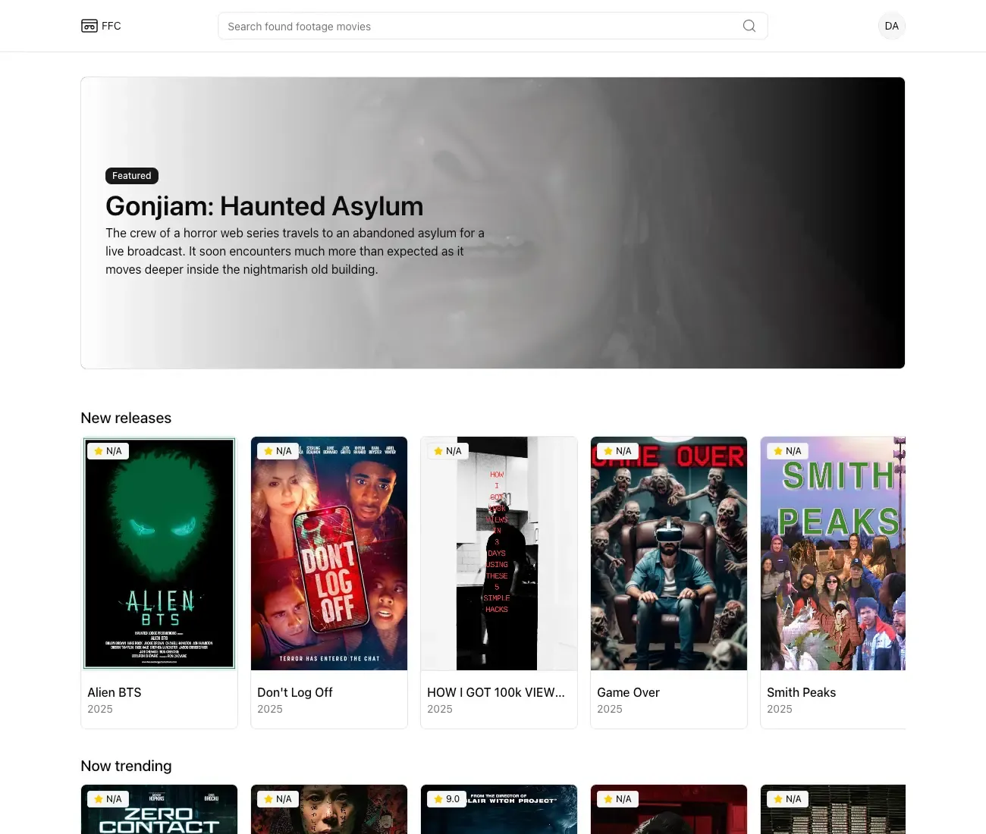
Task: Open the DA account avatar
Action: (x=891, y=25)
